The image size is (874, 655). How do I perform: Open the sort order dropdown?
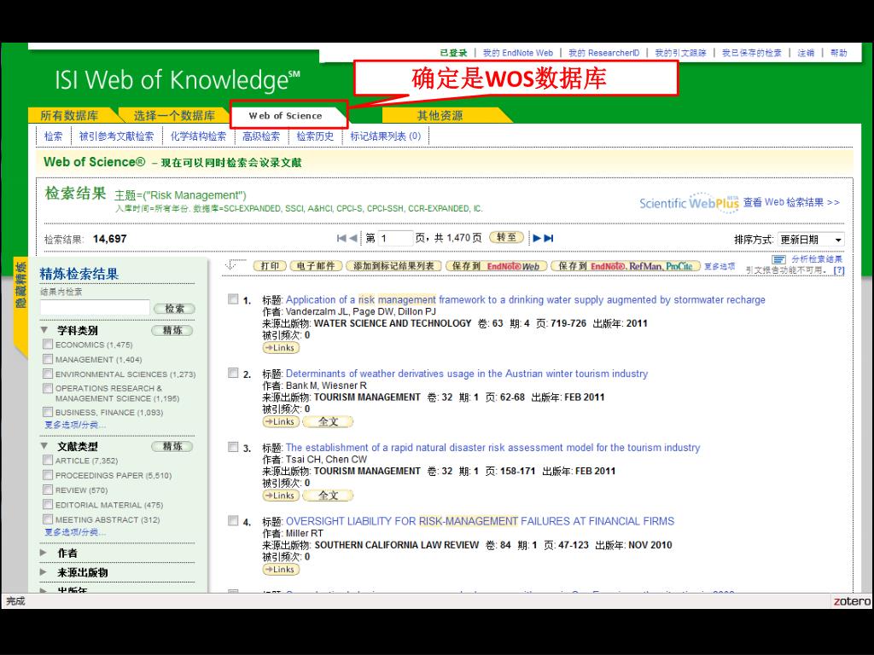coord(811,240)
